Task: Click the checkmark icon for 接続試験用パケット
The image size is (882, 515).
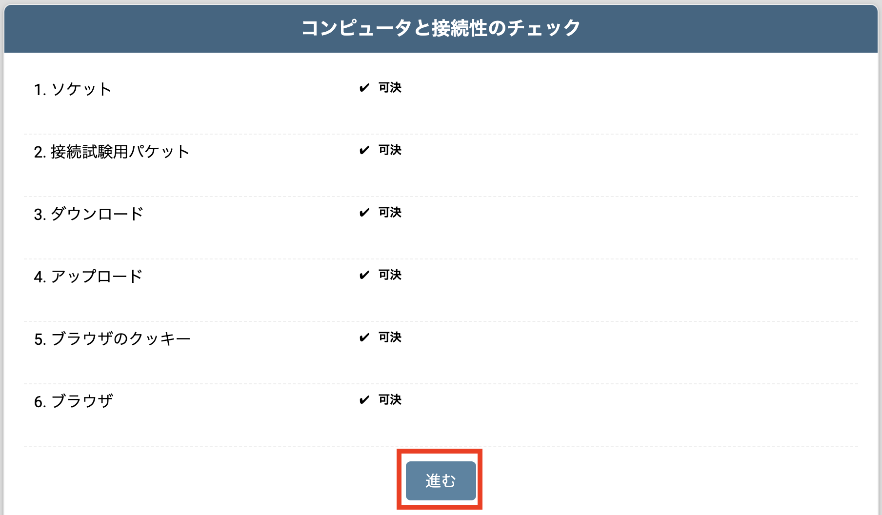Action: coord(364,150)
